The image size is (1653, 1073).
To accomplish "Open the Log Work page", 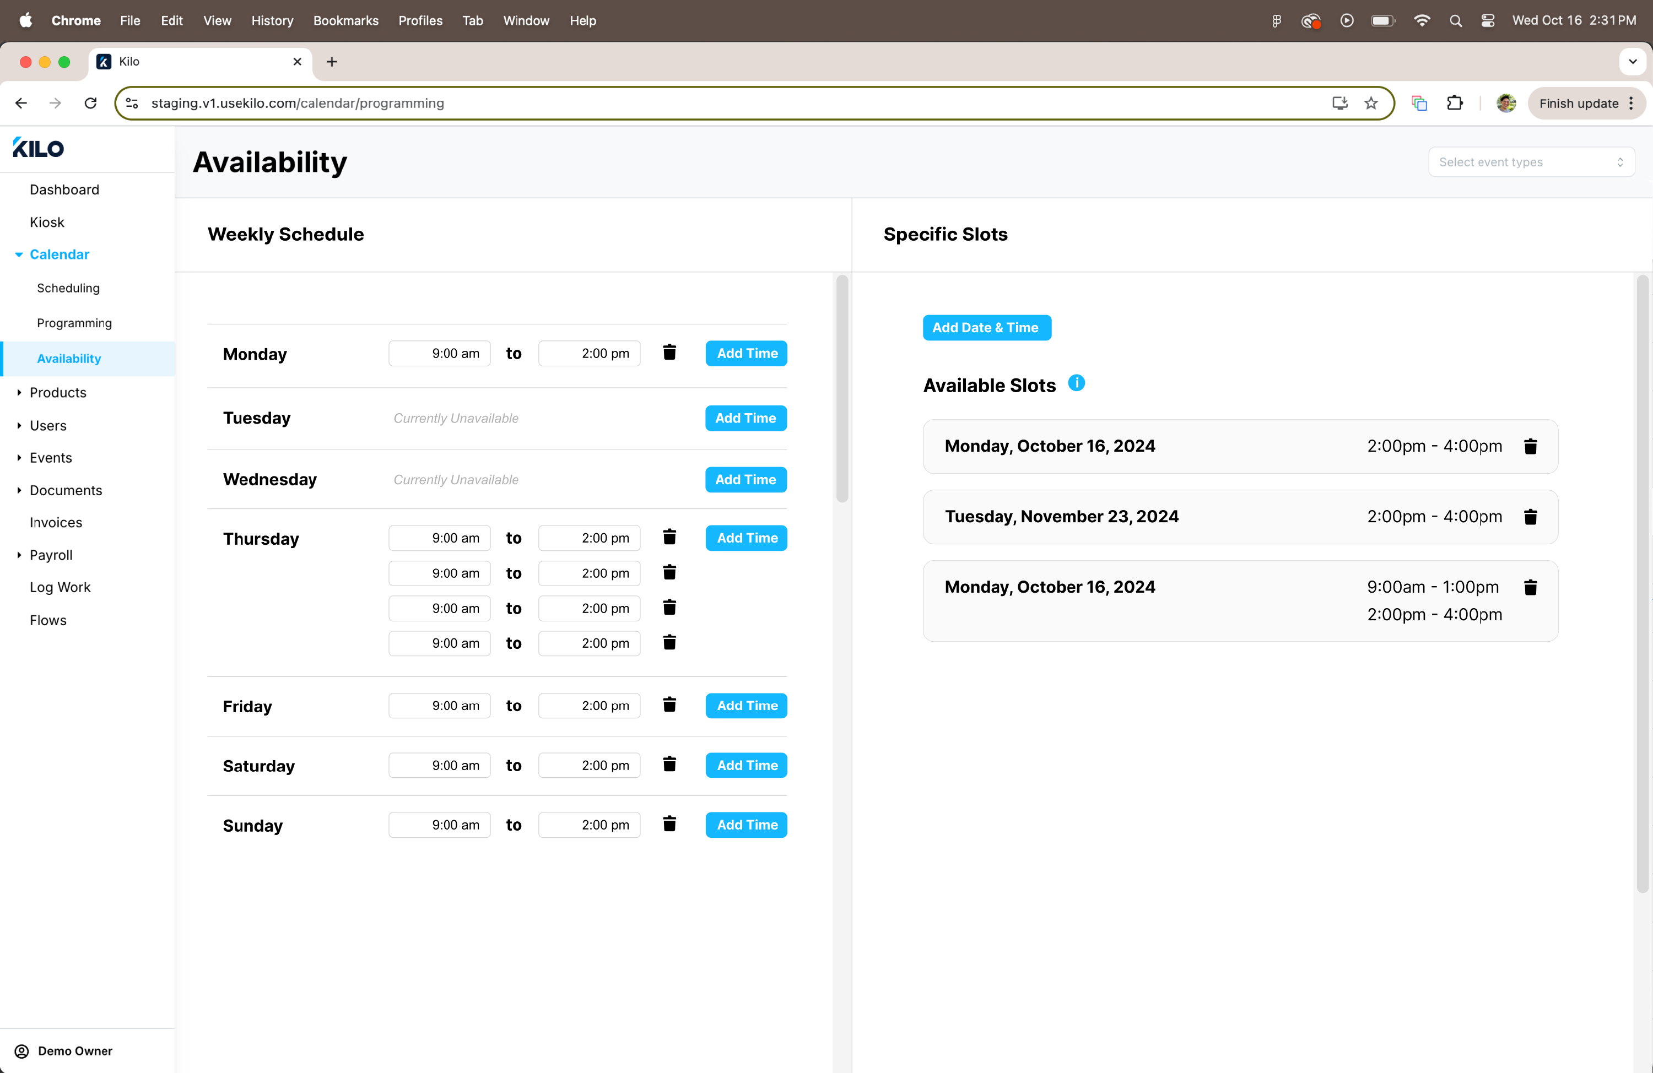I will 61,588.
